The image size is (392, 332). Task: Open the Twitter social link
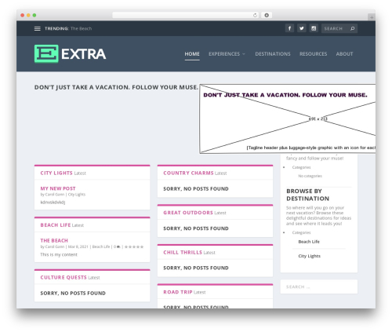click(x=302, y=28)
